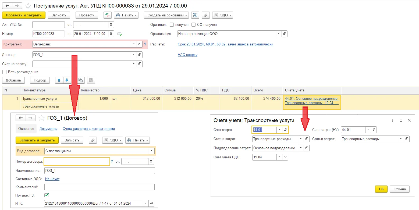Open Счет затрат 44.01 account icon
Viewport: 419px width, 210px height.
pyautogui.click(x=285, y=130)
